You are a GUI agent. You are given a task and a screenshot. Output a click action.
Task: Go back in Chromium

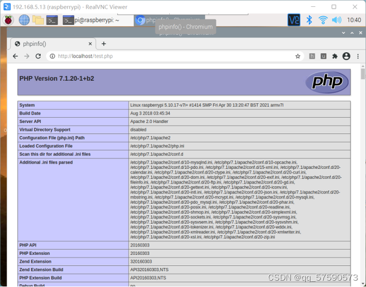coord(16,56)
